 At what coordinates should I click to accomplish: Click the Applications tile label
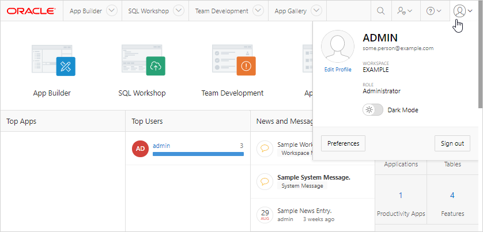(x=401, y=164)
